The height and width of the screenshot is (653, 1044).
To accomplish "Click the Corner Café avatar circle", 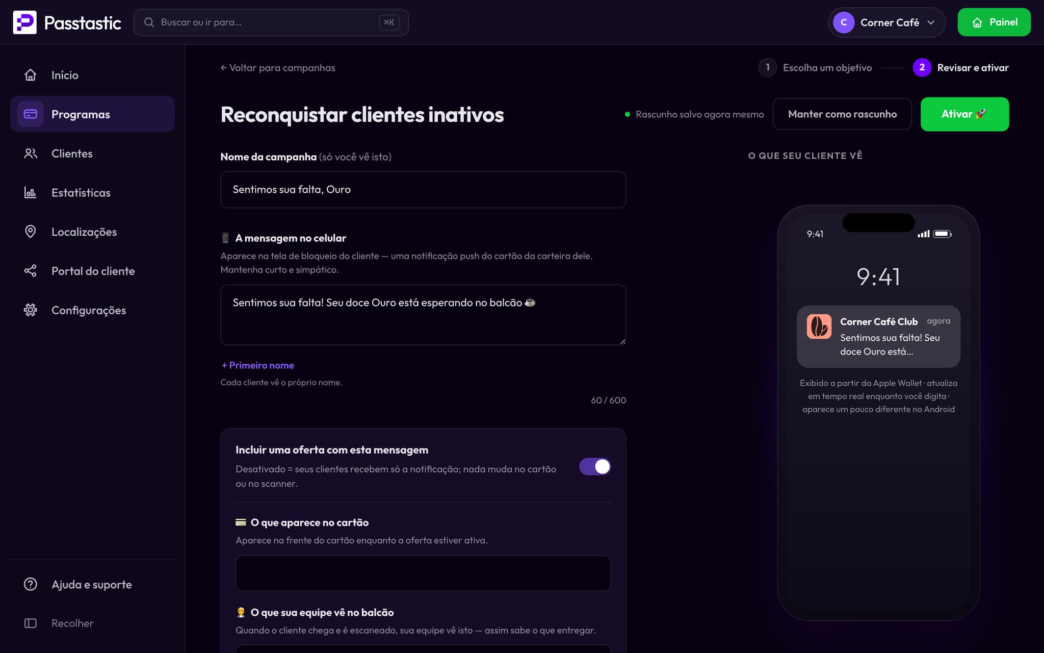I will point(844,22).
